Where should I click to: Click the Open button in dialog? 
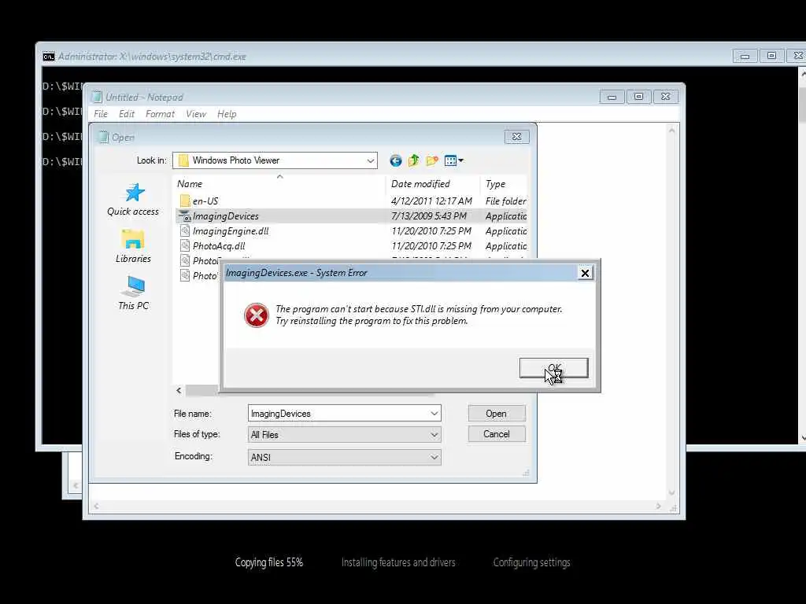click(x=497, y=414)
